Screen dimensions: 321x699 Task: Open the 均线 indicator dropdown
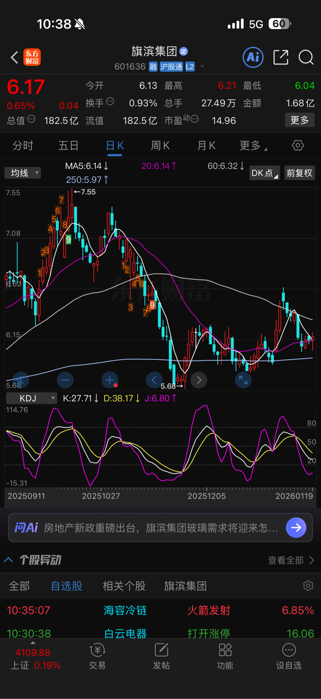pyautogui.click(x=23, y=173)
